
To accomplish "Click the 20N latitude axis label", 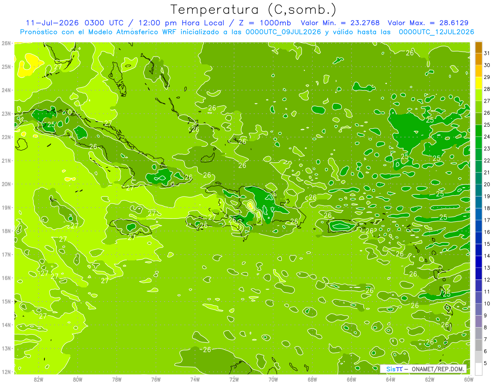I will 6,184.
